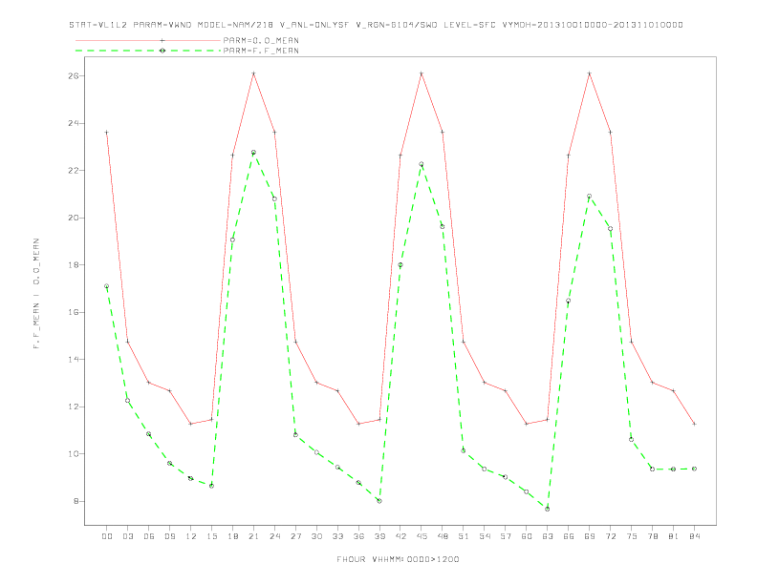Click x-axis tick label 15

[x=211, y=536]
